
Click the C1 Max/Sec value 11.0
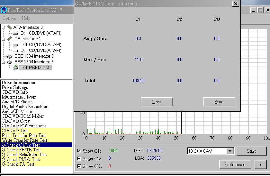click(x=139, y=60)
